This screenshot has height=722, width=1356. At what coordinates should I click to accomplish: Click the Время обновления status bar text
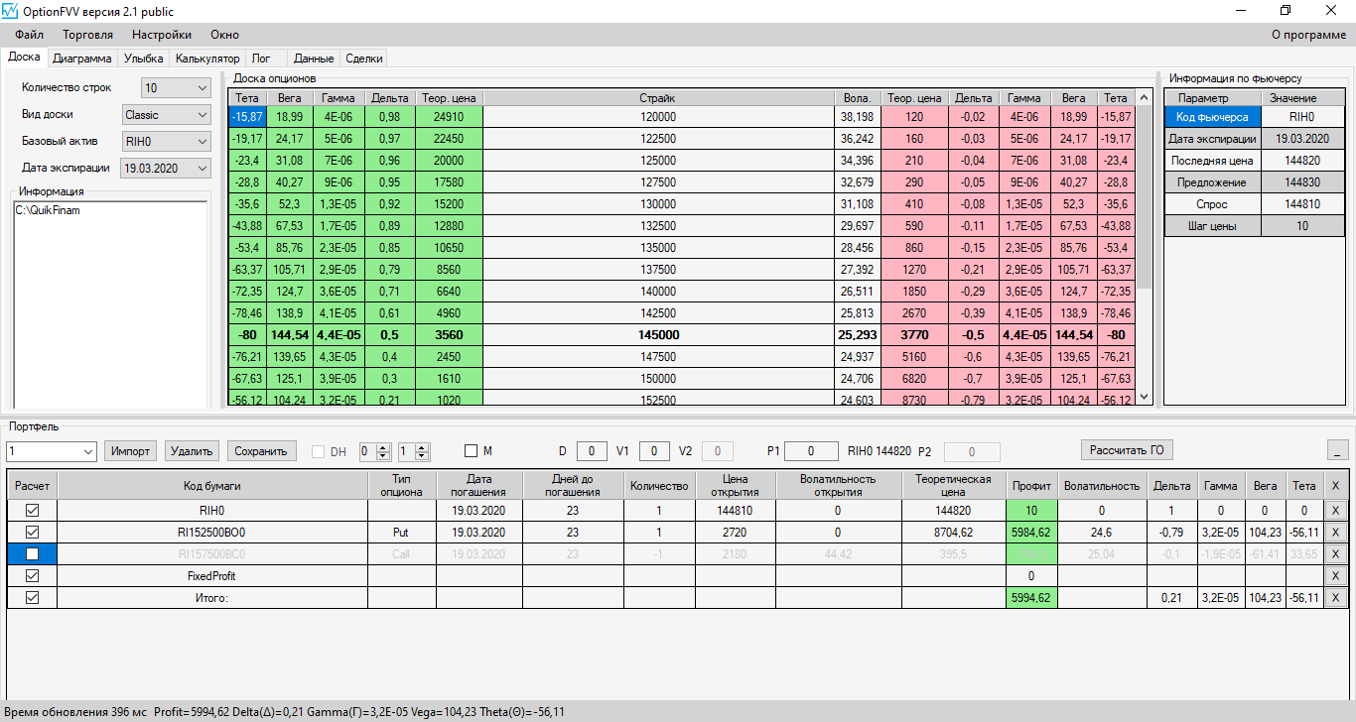click(x=75, y=712)
